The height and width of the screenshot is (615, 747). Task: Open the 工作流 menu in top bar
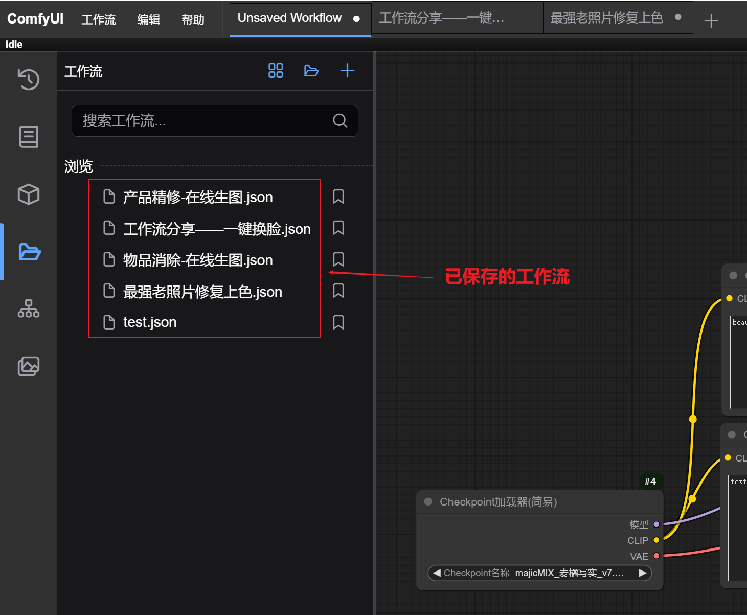99,19
